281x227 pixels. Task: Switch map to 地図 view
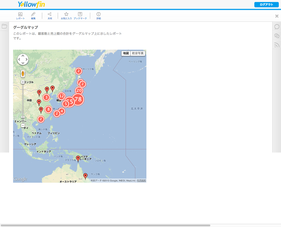pyautogui.click(x=126, y=53)
